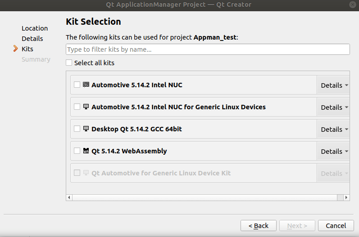Viewport: 359px width, 237px height.
Task: Focus the filter kits by name field
Action: pyautogui.click(x=208, y=49)
